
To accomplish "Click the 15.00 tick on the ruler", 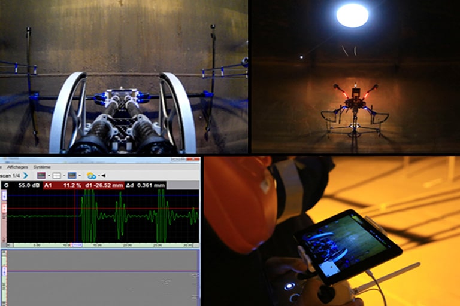I will click(x=97, y=245).
